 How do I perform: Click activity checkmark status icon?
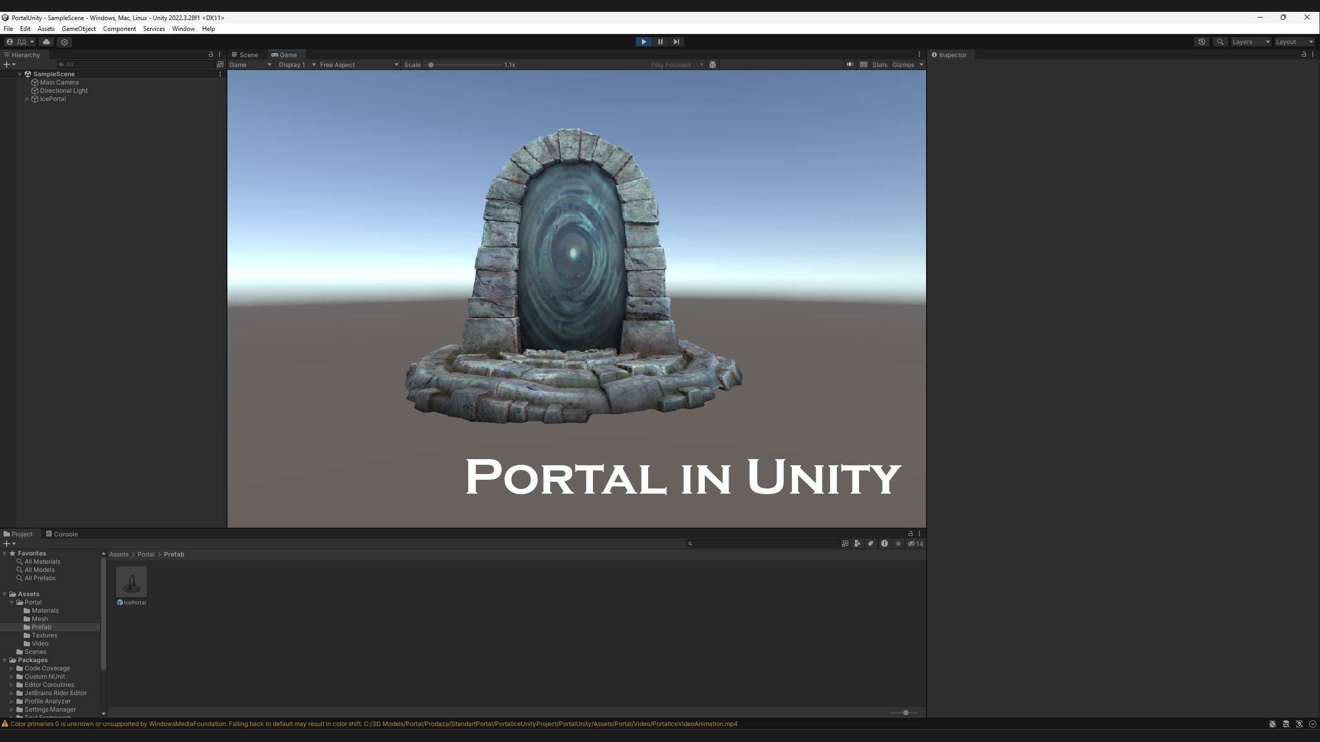1312,724
